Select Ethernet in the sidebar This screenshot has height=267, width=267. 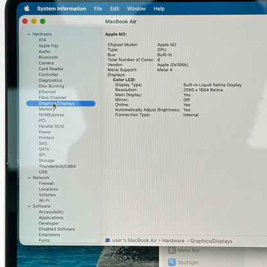(x=47, y=92)
